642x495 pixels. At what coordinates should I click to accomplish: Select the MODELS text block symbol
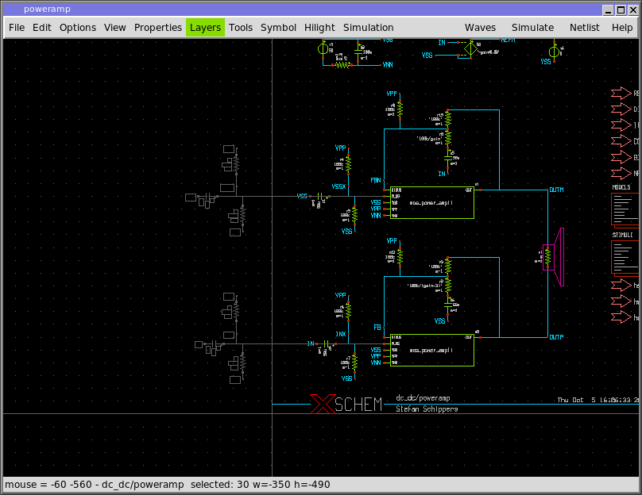[x=625, y=208]
